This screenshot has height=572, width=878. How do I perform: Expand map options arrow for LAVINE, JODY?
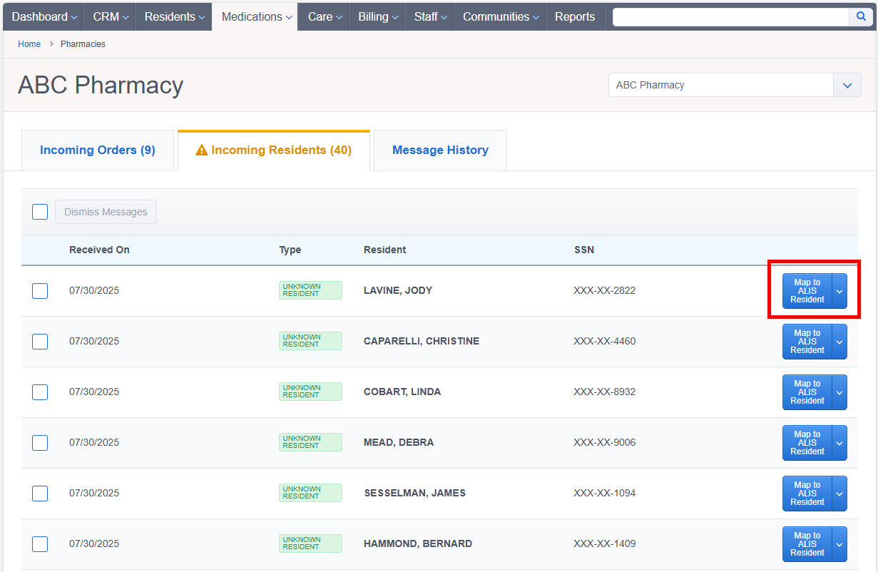pyautogui.click(x=839, y=291)
